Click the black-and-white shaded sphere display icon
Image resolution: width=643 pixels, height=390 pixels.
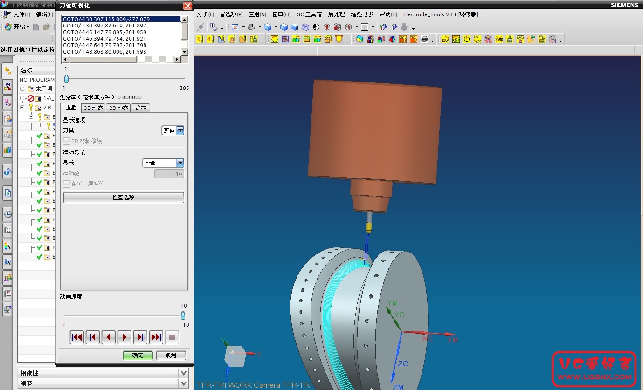[316, 27]
